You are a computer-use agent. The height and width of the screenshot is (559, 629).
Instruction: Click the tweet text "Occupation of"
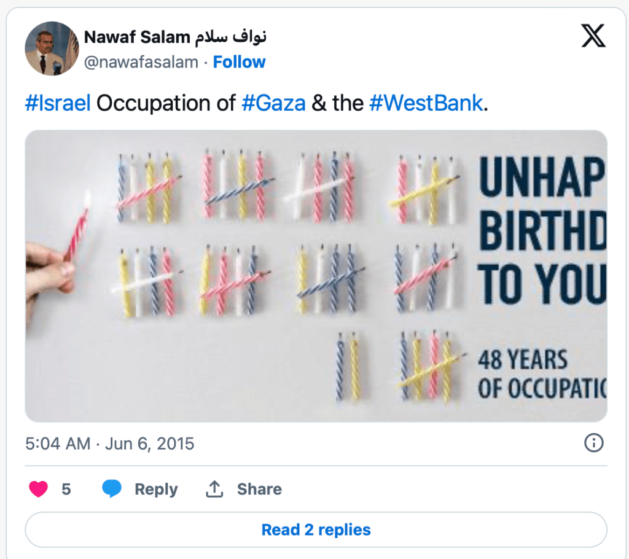pos(166,103)
